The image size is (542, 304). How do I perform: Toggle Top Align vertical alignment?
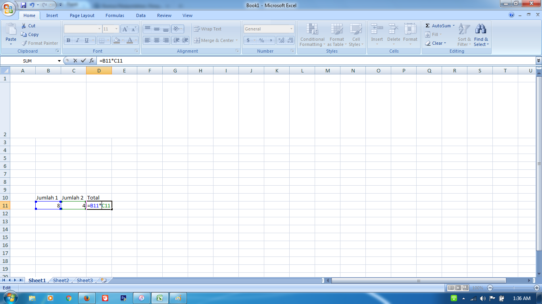148,29
